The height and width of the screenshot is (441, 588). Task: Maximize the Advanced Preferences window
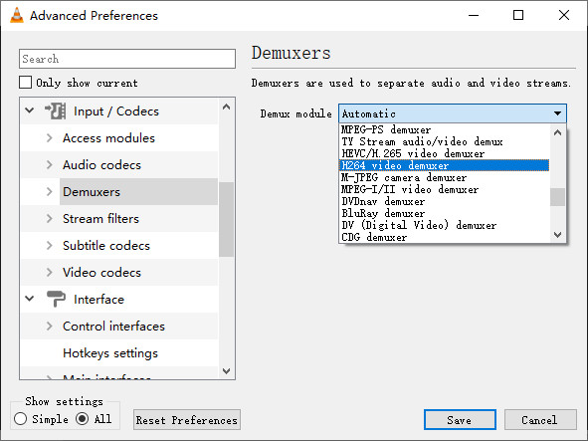point(518,15)
